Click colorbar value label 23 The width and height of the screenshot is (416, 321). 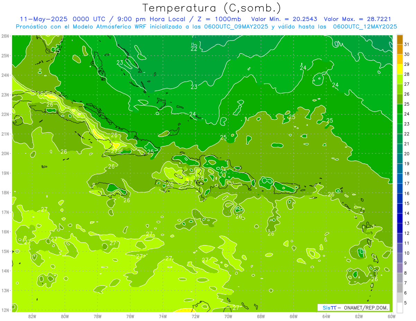pos(407,124)
